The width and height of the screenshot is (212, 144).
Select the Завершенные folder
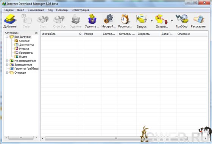pyautogui.click(x=23, y=65)
